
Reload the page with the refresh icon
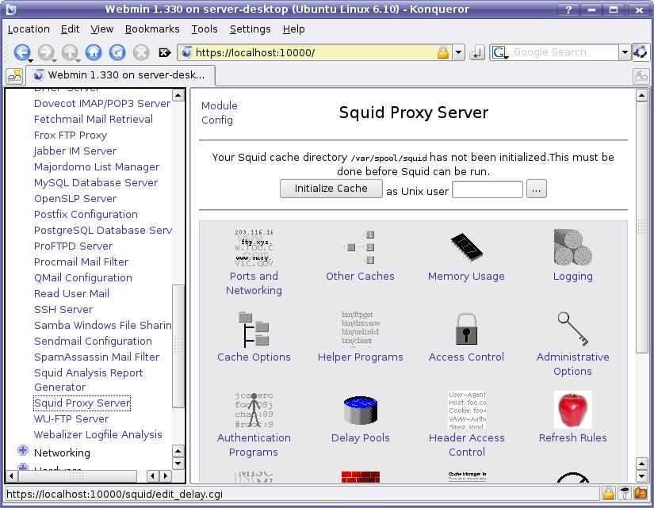click(x=117, y=52)
